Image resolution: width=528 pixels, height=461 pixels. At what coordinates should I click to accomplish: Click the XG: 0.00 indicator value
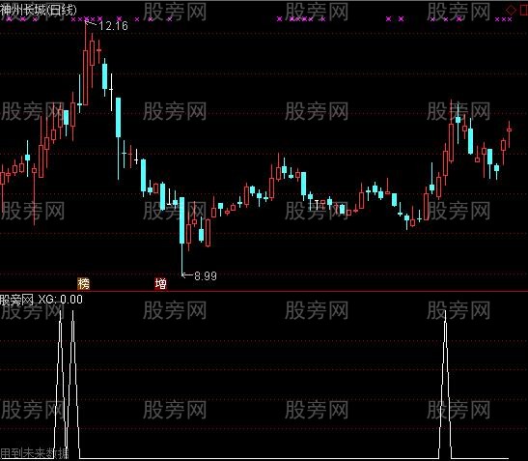[60, 300]
